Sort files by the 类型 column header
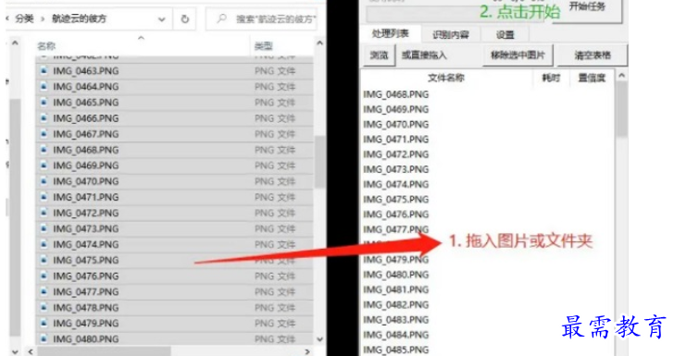674x356 pixels. pyautogui.click(x=264, y=46)
